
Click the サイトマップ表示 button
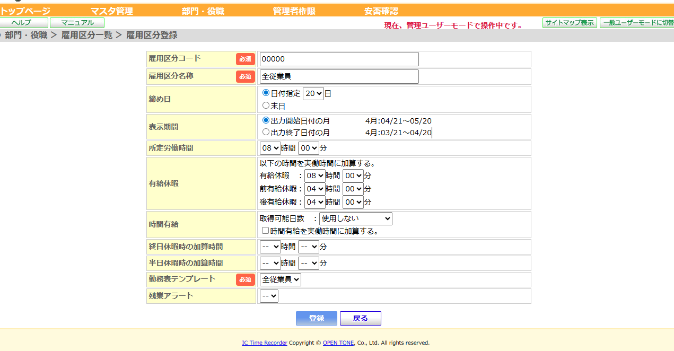[569, 23]
